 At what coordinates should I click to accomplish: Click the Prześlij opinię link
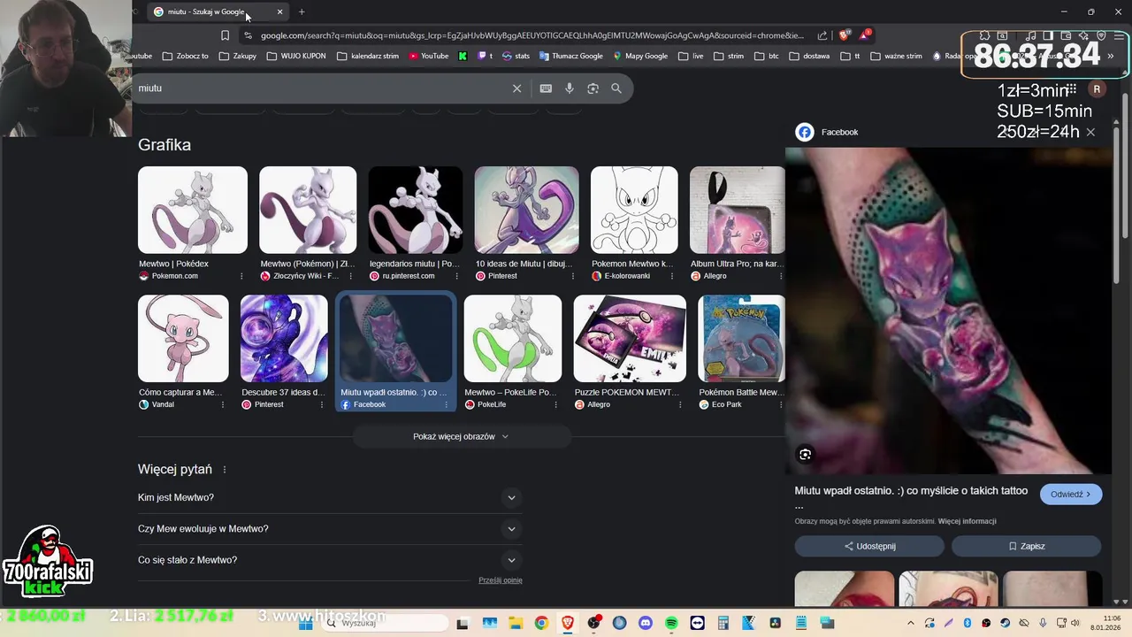501,580
